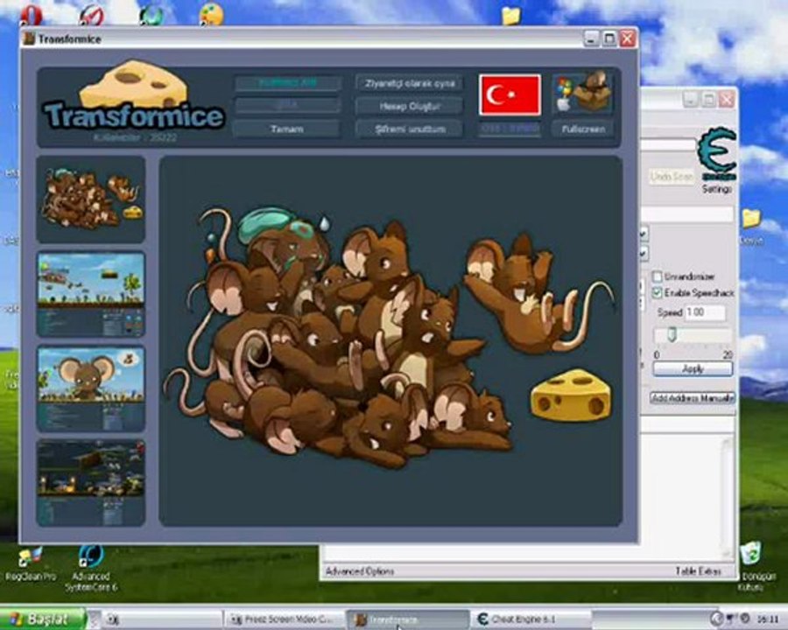
Task: Open the Recycle Bin (Dönüşüm Kutusu) icon
Action: coord(753,565)
